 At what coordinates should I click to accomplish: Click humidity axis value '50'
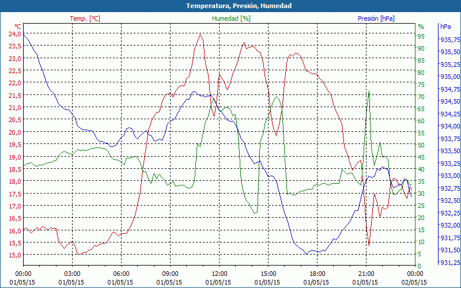click(421, 145)
